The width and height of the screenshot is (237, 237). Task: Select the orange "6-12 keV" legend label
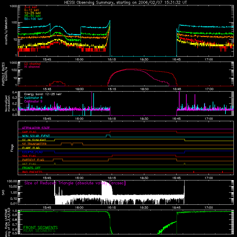32,10
